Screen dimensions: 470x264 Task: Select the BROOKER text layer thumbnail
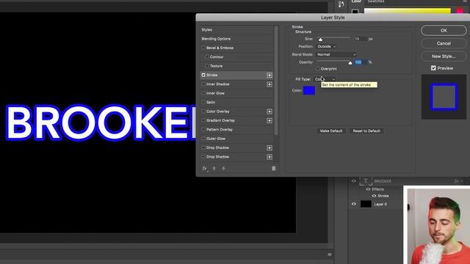point(366,181)
